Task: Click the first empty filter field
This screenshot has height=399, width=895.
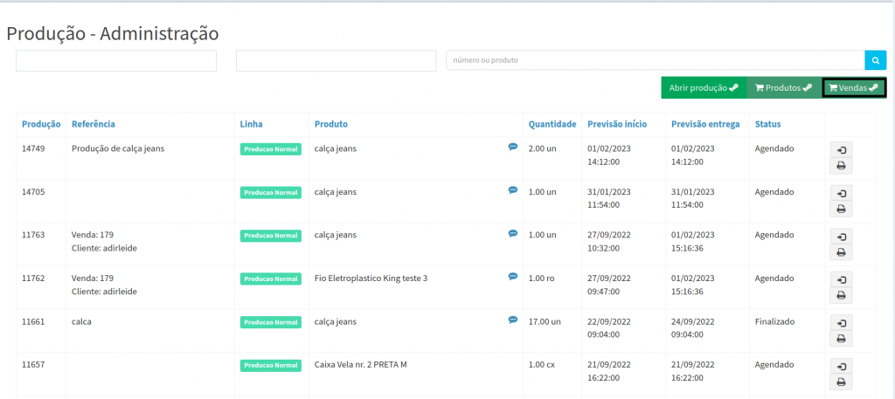Action: click(x=116, y=60)
